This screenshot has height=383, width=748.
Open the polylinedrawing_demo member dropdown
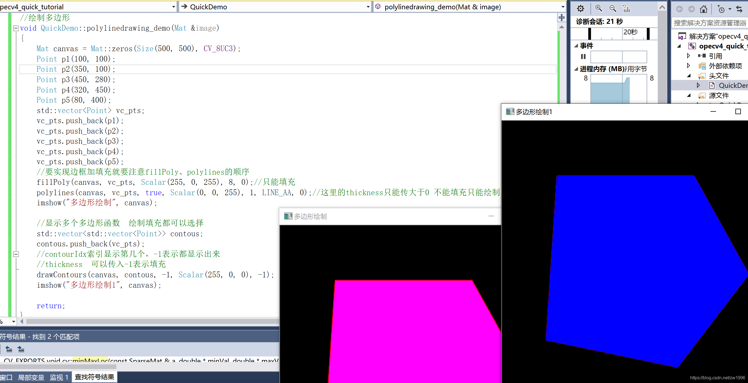[x=563, y=7]
